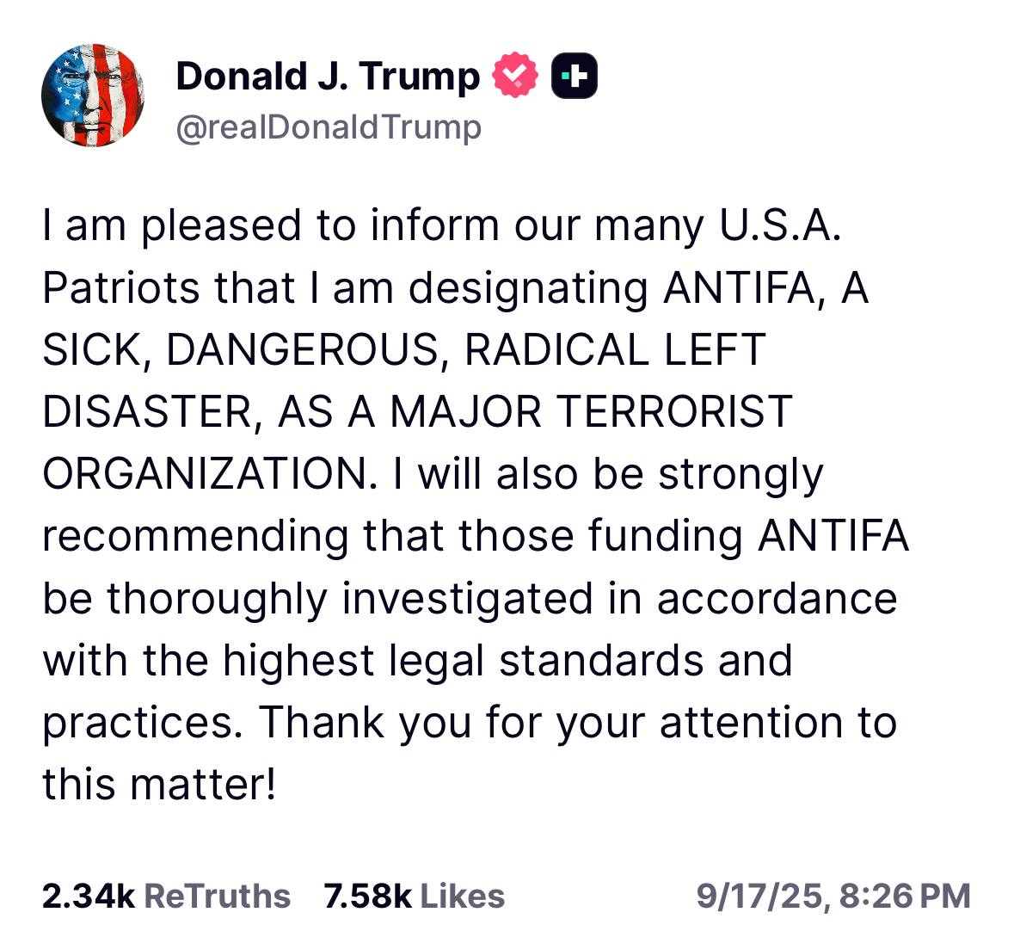
Task: Click the word 'DISASTER,' in the post
Action: coord(152,412)
